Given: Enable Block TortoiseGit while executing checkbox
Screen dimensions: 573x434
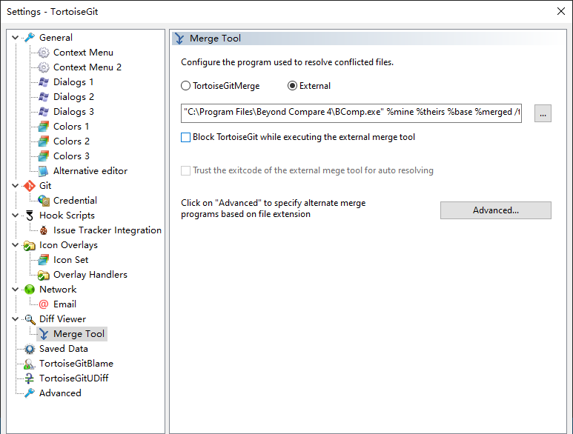Looking at the screenshot, I should (x=185, y=137).
